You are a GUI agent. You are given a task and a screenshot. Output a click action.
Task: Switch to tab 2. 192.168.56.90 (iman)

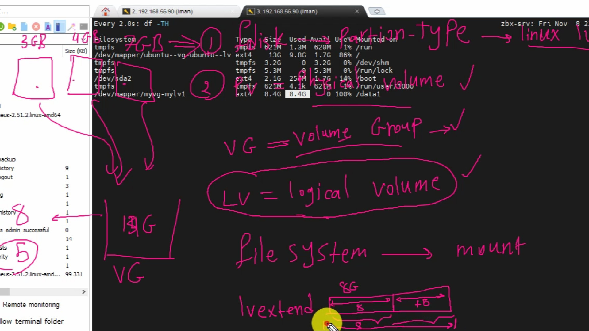[162, 11]
